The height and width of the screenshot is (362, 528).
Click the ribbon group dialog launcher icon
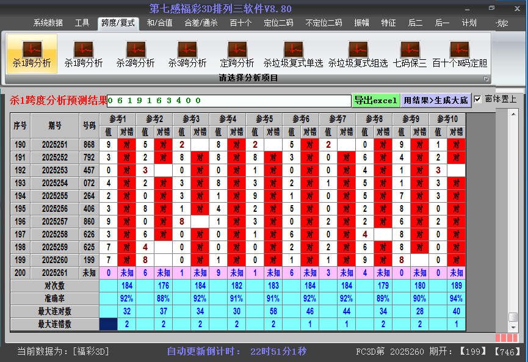[x=486, y=79]
